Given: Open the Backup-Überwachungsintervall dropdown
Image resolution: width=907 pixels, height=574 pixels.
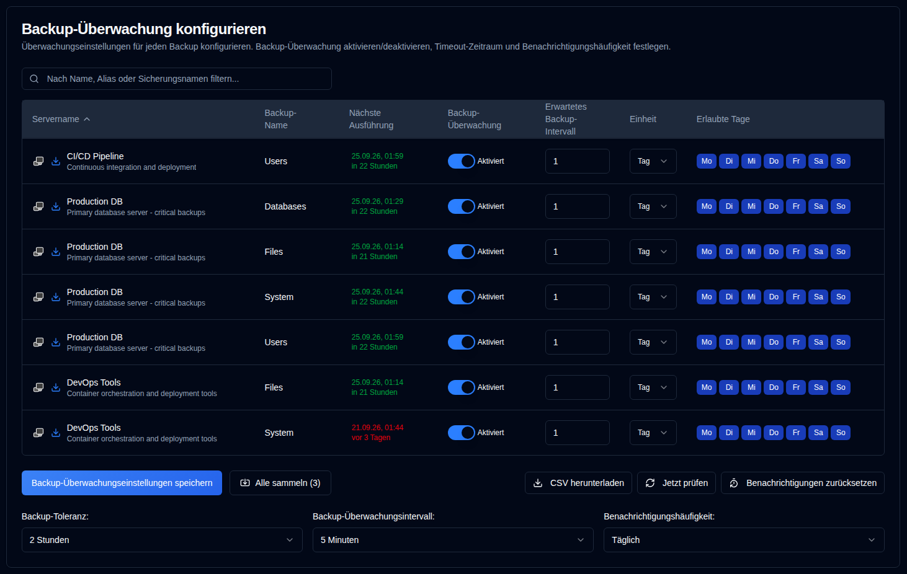Looking at the screenshot, I should (453, 540).
